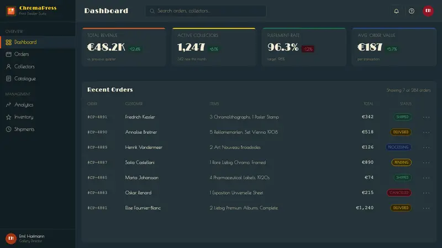Select Dashboard in the sidebar
Image resolution: width=442 pixels, height=248 pixels.
click(38, 42)
